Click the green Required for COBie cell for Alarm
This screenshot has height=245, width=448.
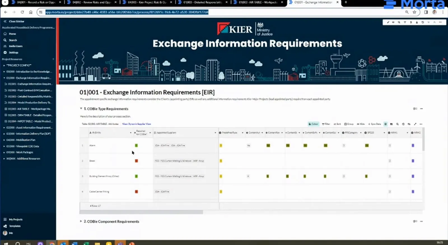(x=136, y=145)
